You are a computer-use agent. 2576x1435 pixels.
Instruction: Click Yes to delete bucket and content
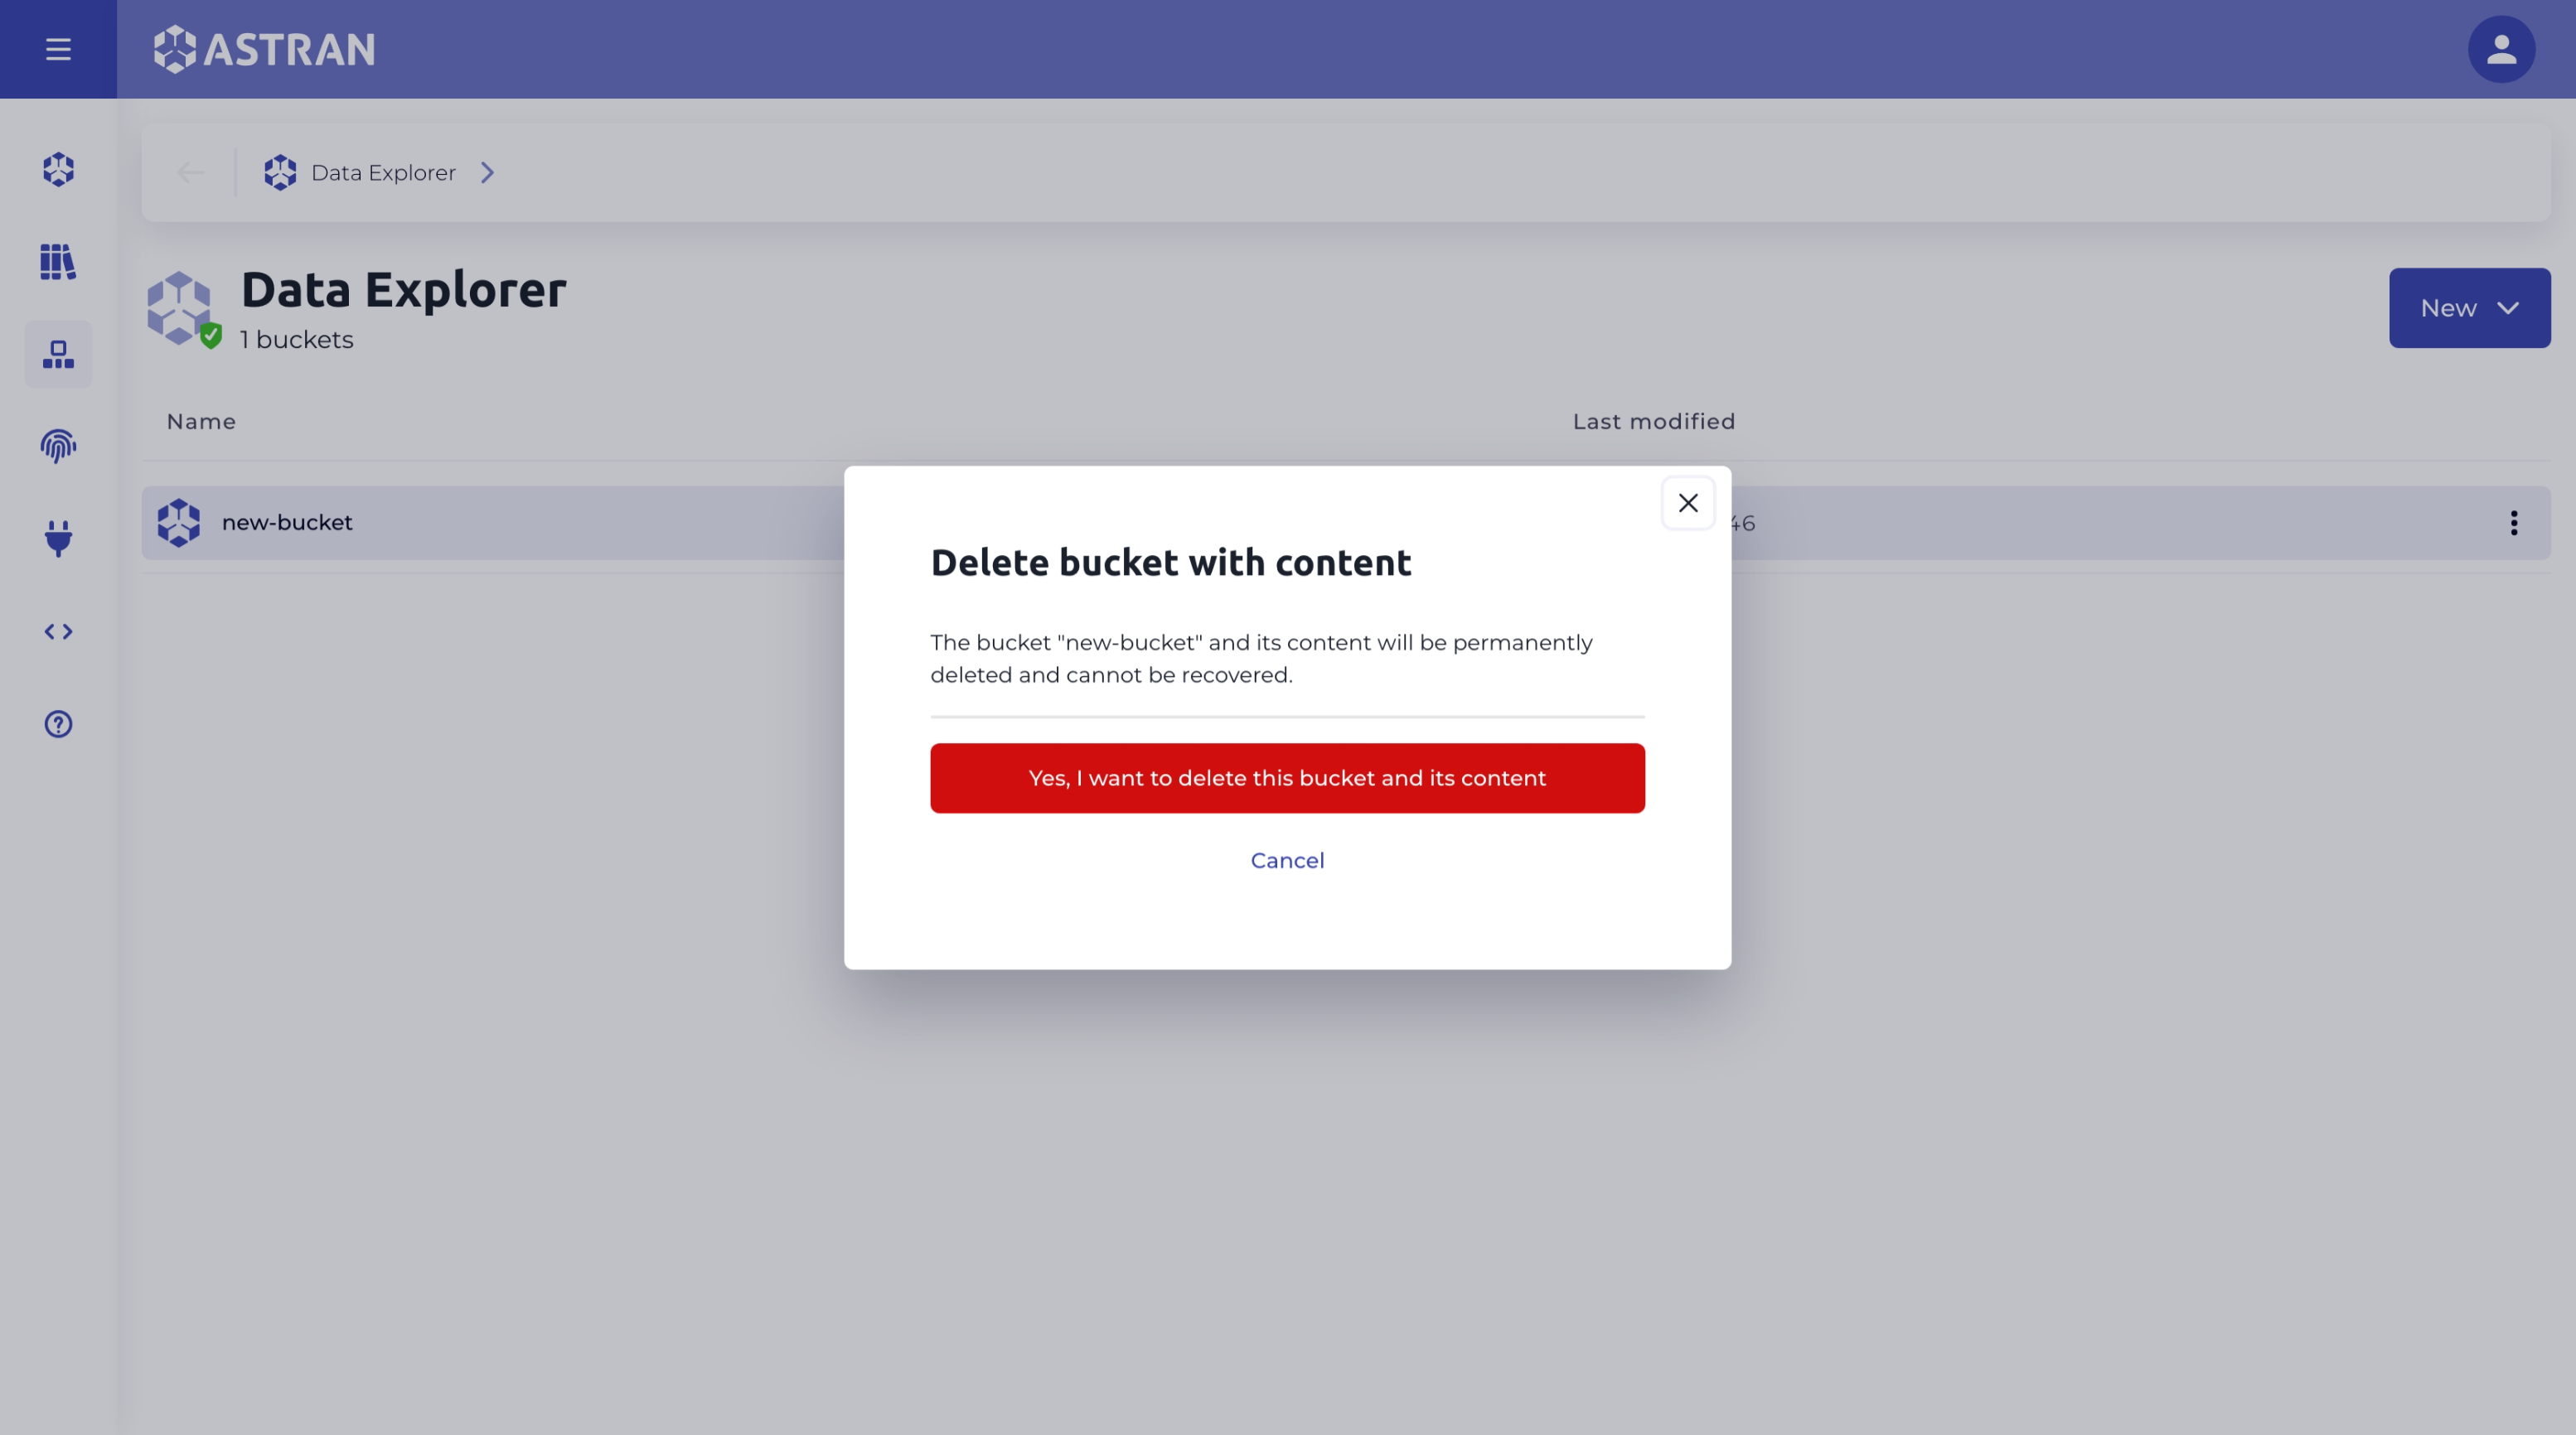pos(1287,775)
